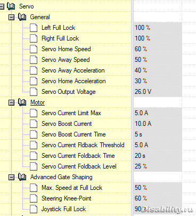Collapse the General group

click(x=12, y=18)
